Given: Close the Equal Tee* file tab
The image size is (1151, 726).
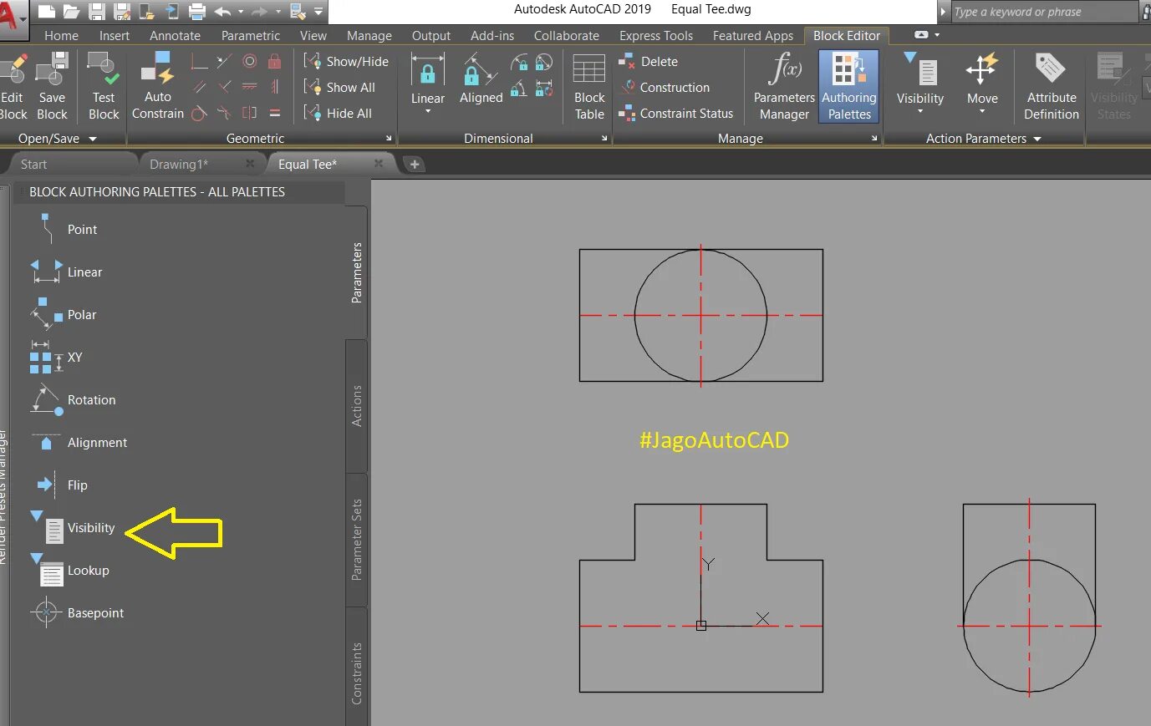Looking at the screenshot, I should click(x=379, y=164).
